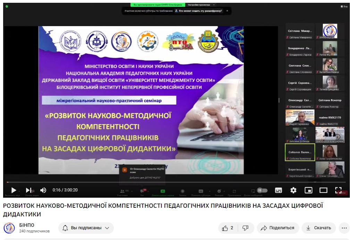Screen dimensions: 354x240
Task: Close the subtitles notification with the X
Action: point(227,11)
